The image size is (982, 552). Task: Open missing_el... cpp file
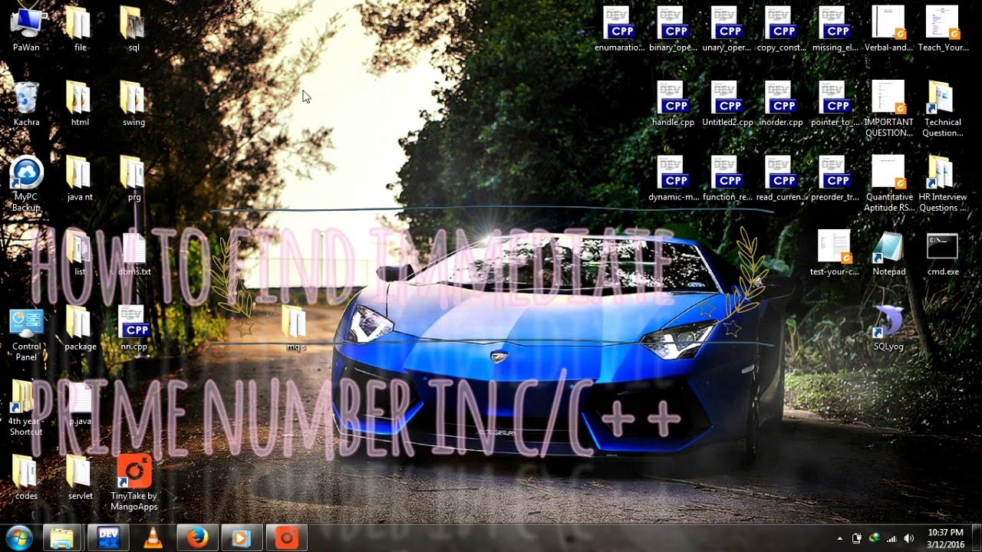pyautogui.click(x=835, y=29)
